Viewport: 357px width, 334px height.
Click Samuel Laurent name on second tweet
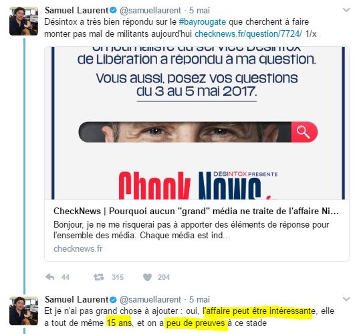pyautogui.click(x=76, y=299)
